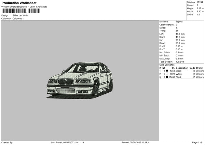Select the white color swatch in row 2
This screenshot has width=205, height=145.
(x=167, y=74)
